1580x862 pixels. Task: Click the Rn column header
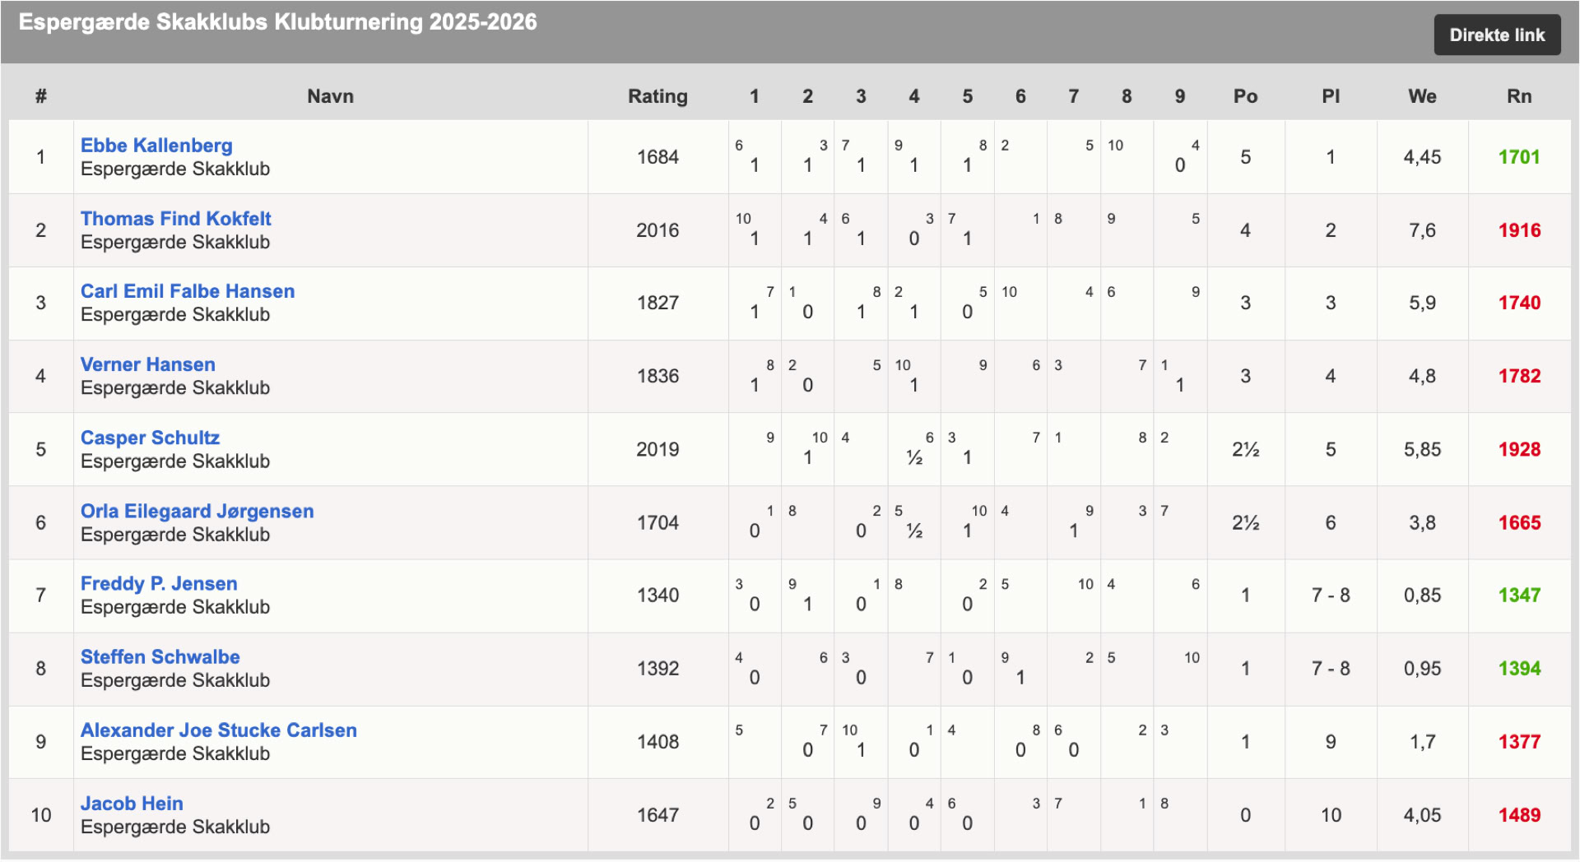click(x=1518, y=96)
